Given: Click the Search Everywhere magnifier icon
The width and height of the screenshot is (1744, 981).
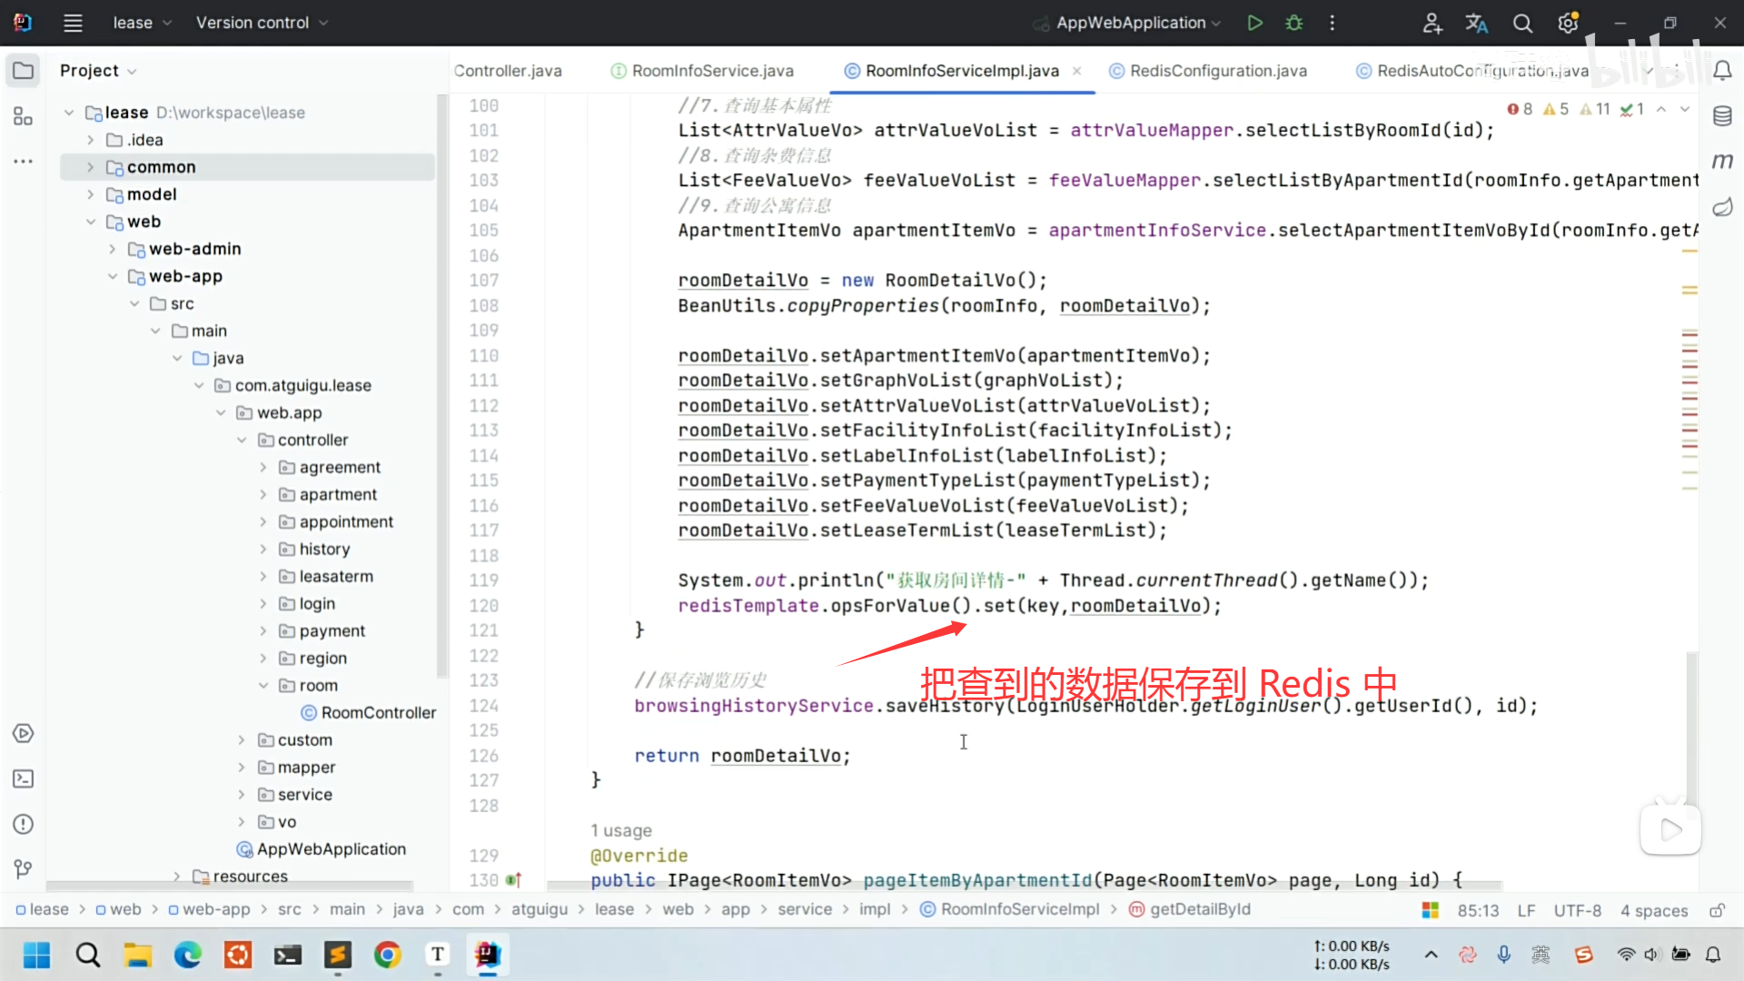Looking at the screenshot, I should point(1522,23).
